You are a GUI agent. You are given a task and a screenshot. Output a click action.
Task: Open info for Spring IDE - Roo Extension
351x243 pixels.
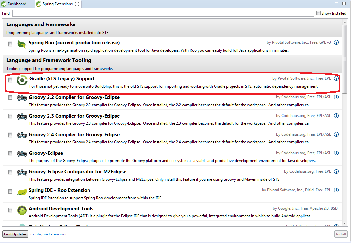[336, 190]
